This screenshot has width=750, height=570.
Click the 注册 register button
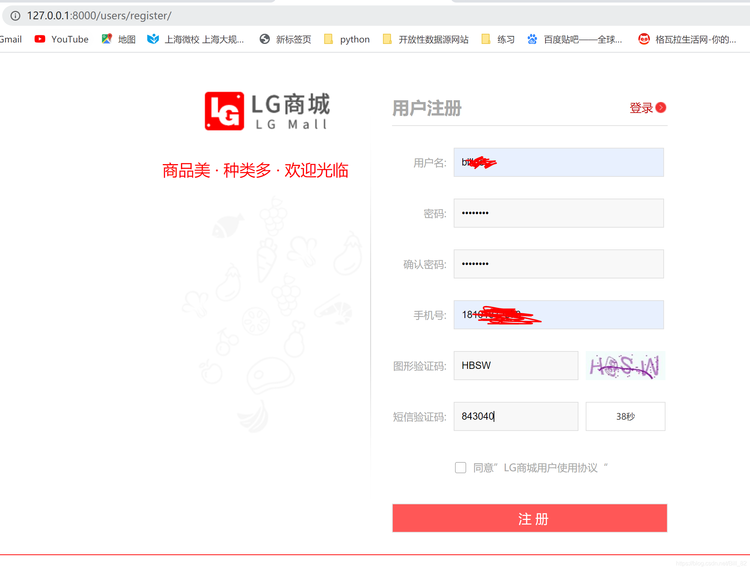coord(529,518)
